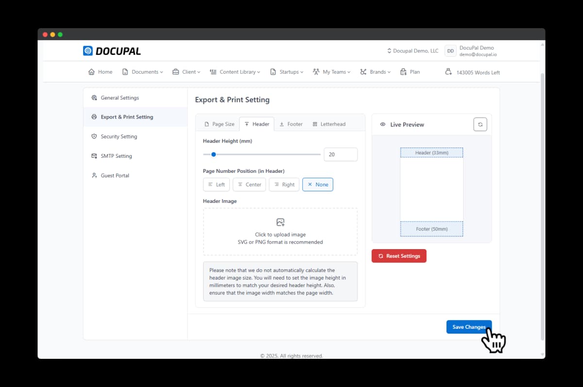Open Docupal Demo, LLC organization switcher
Viewport: 583px width, 387px height.
point(412,51)
